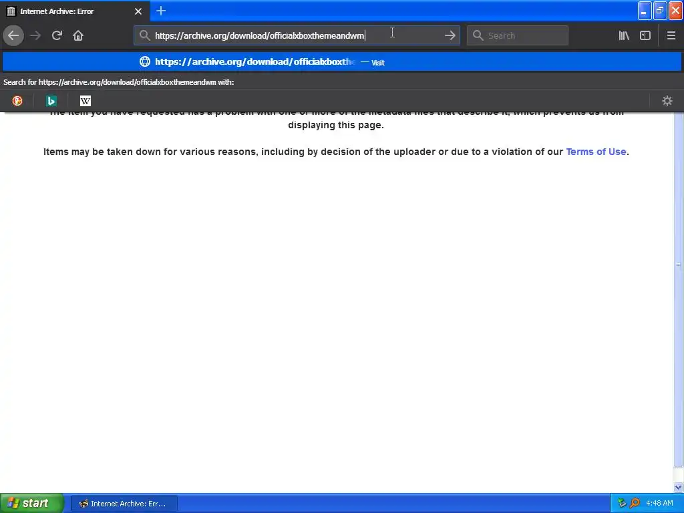Click the forward navigation arrow
The image size is (684, 513).
35,35
